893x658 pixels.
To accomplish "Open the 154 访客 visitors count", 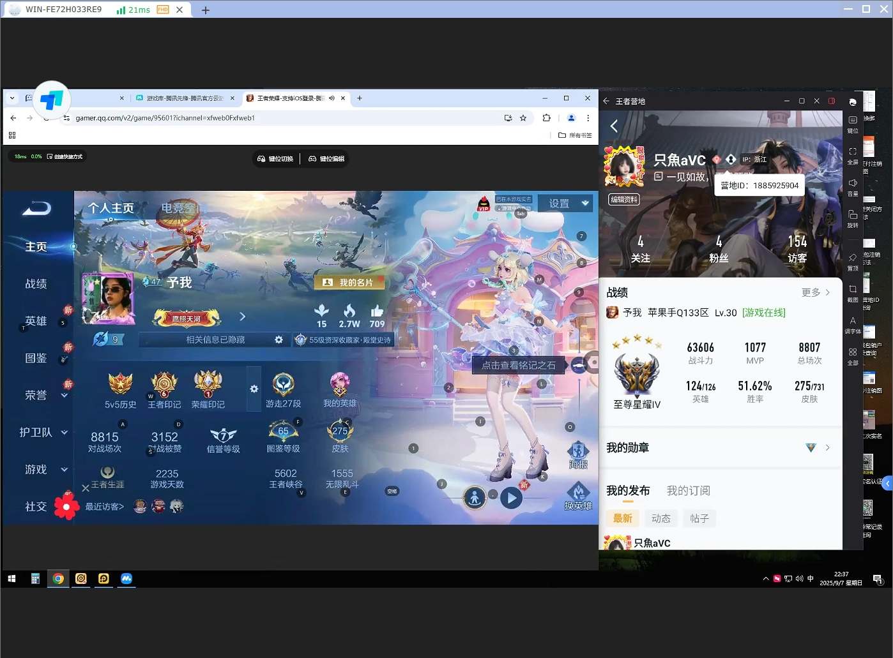I will pos(797,249).
